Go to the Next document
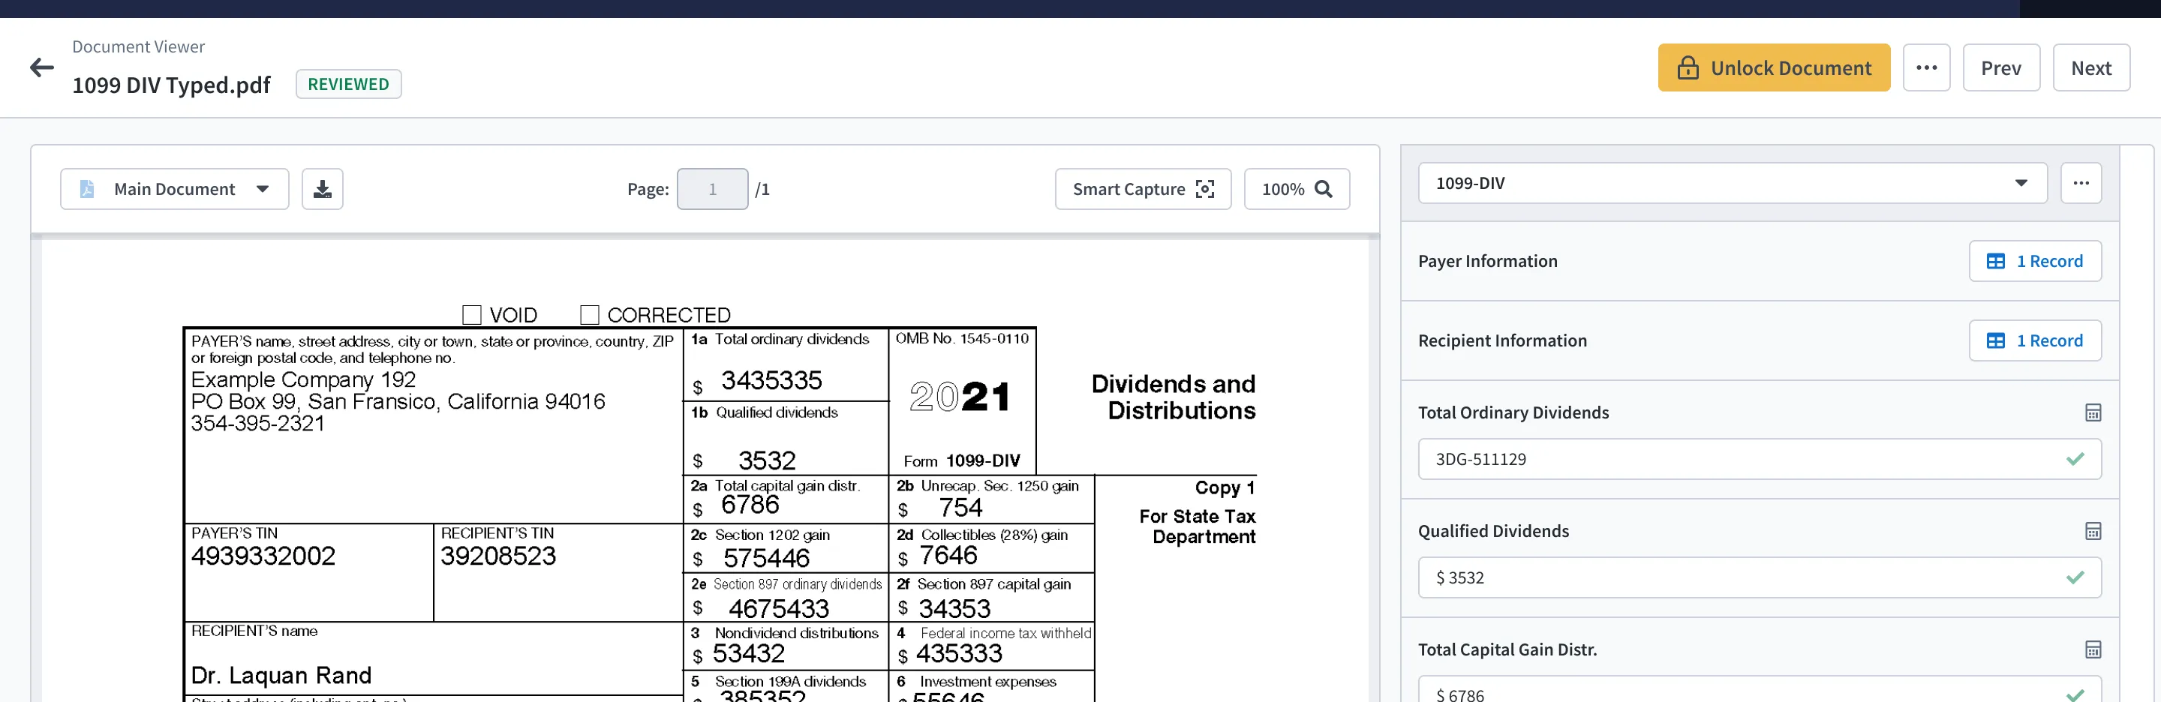The height and width of the screenshot is (702, 2161). click(2090, 67)
